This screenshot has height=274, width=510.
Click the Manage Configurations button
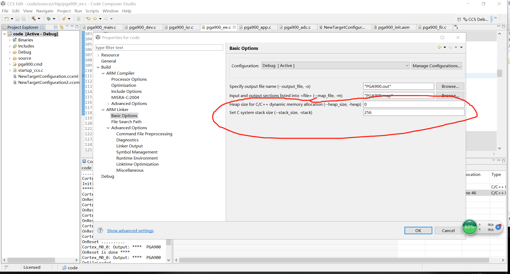[x=437, y=66]
